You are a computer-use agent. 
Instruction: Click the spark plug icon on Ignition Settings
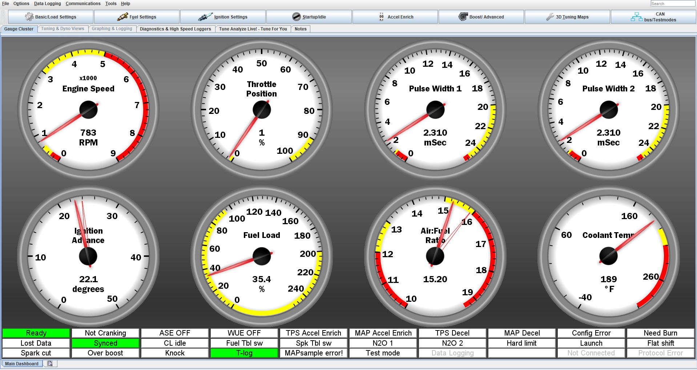click(x=205, y=17)
